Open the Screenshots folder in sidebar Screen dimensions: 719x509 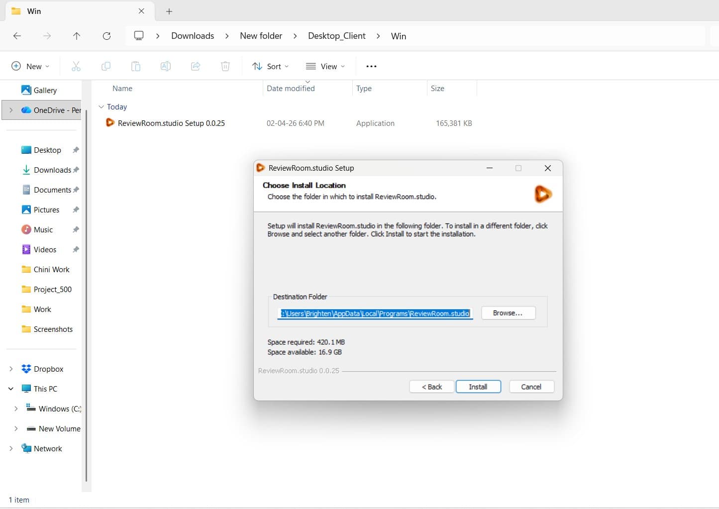pyautogui.click(x=47, y=329)
